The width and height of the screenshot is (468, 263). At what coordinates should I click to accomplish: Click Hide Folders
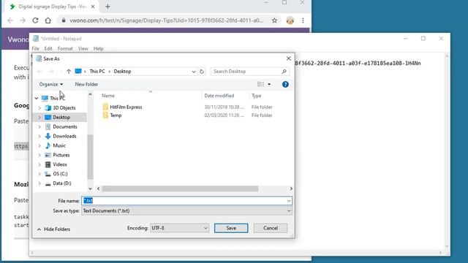(53, 229)
